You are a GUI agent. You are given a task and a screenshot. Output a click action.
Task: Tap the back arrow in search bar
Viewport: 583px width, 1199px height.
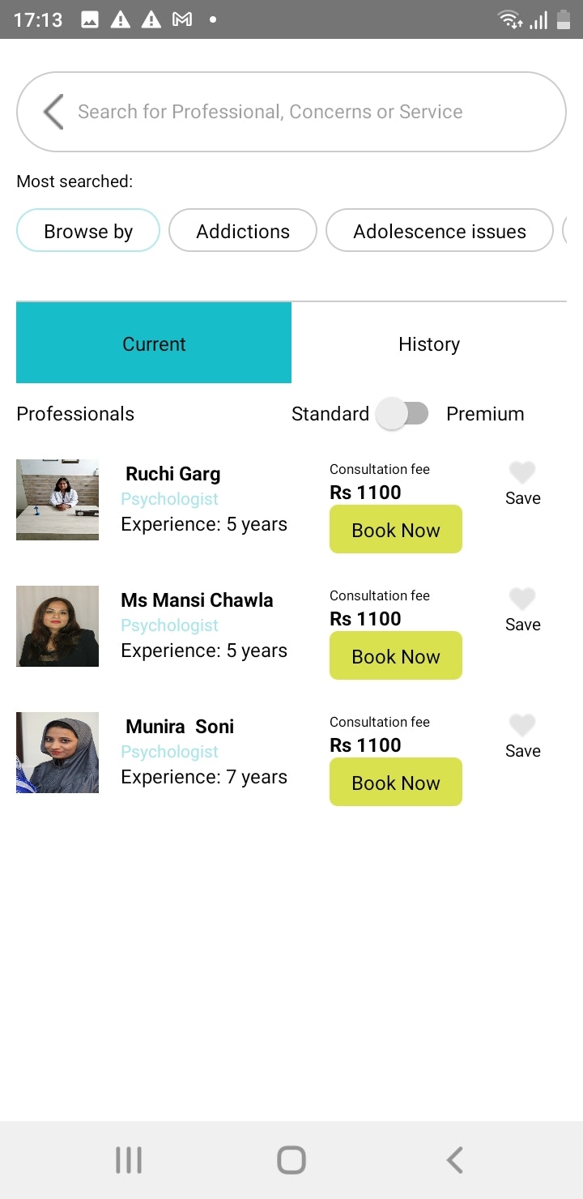point(53,112)
